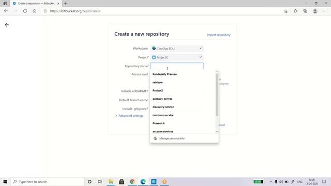This screenshot has width=331, height=186.
Task: Open the orange app at taskbar end
Action: pos(164,181)
